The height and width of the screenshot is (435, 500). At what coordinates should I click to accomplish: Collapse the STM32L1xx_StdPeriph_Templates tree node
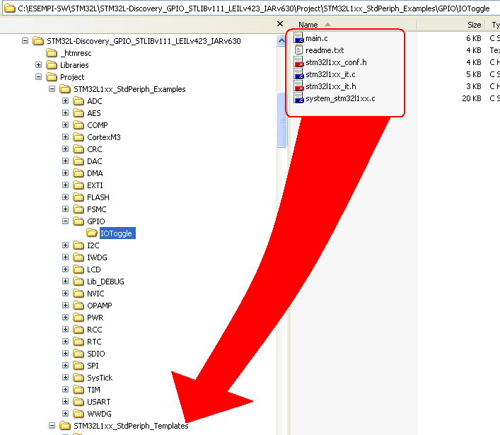52,425
